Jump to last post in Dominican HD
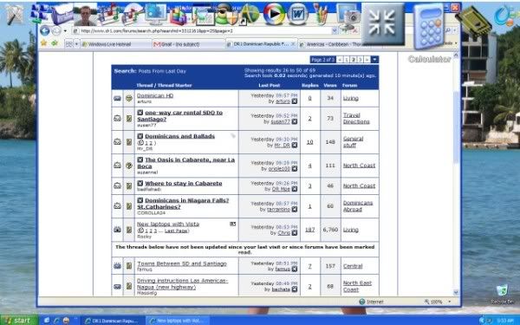The image size is (520, 325). 295,101
